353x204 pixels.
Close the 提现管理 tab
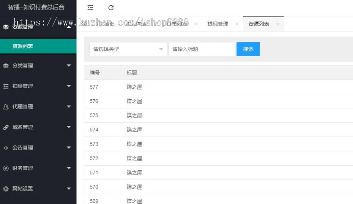pos(237,24)
